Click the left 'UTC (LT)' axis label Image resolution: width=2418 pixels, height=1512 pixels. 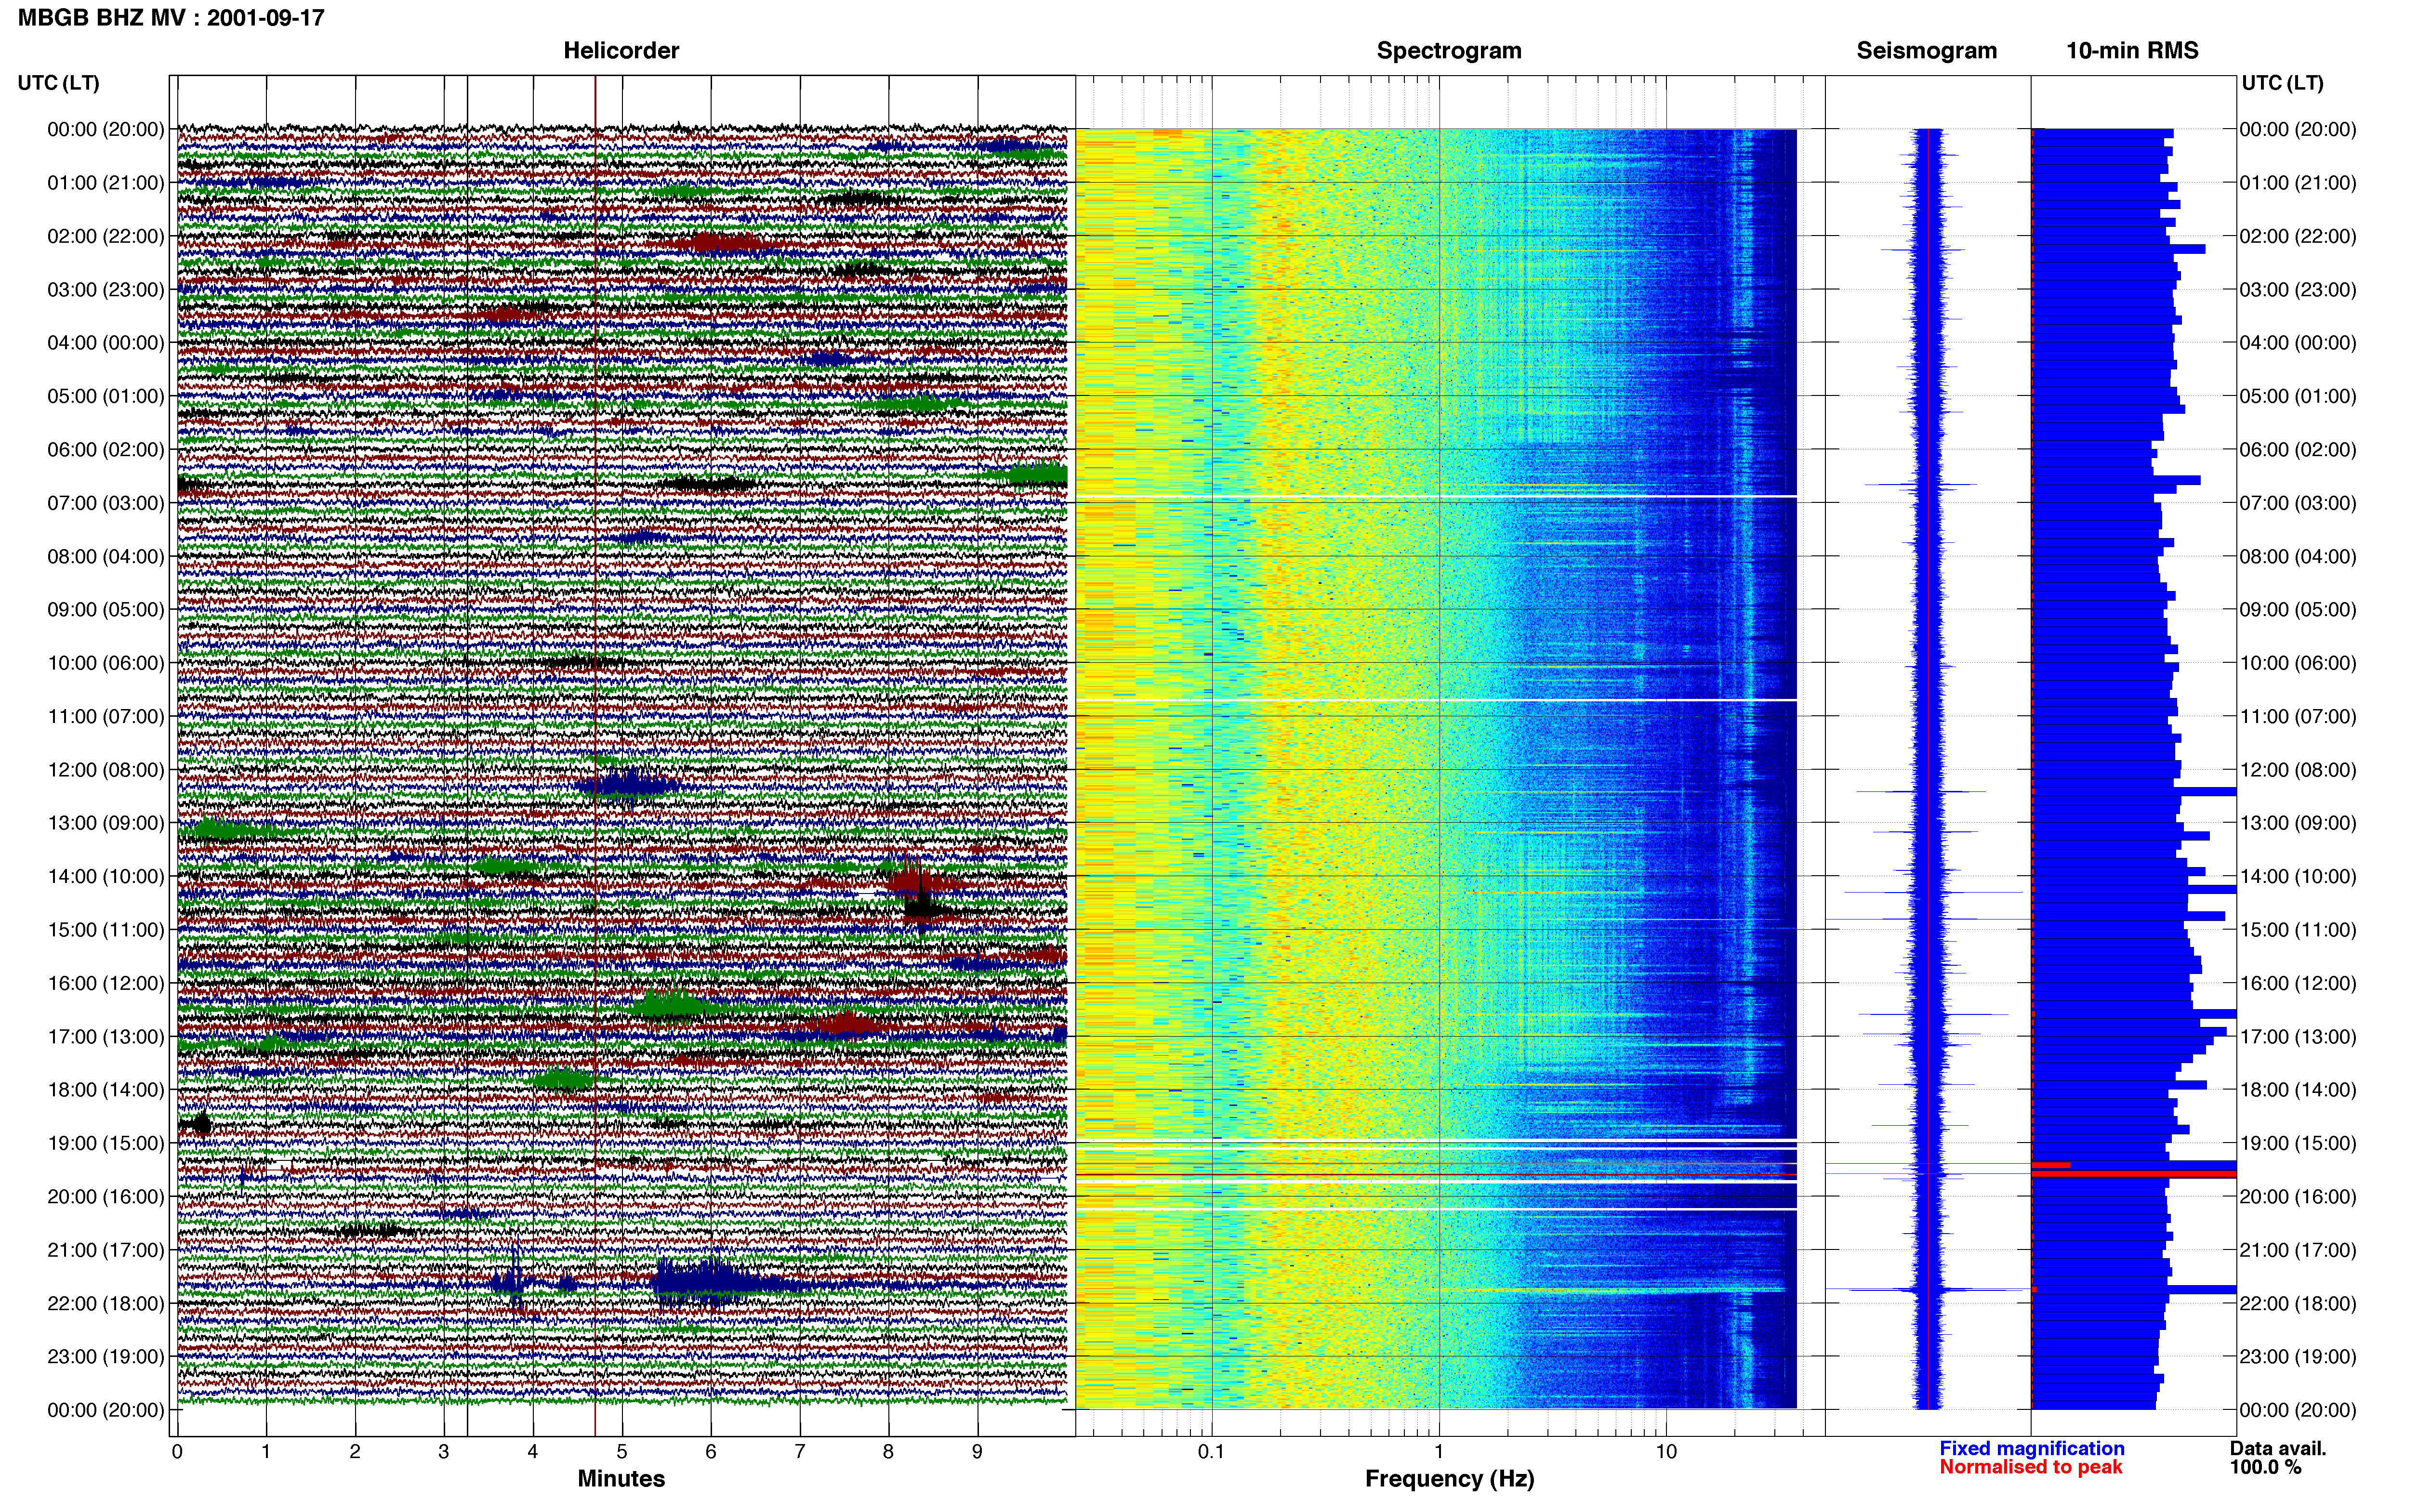tap(59, 83)
